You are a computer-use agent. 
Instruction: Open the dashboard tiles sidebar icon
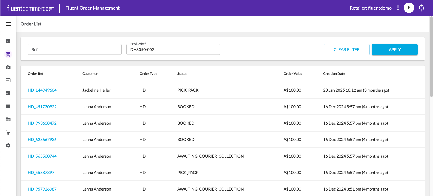pos(8,93)
